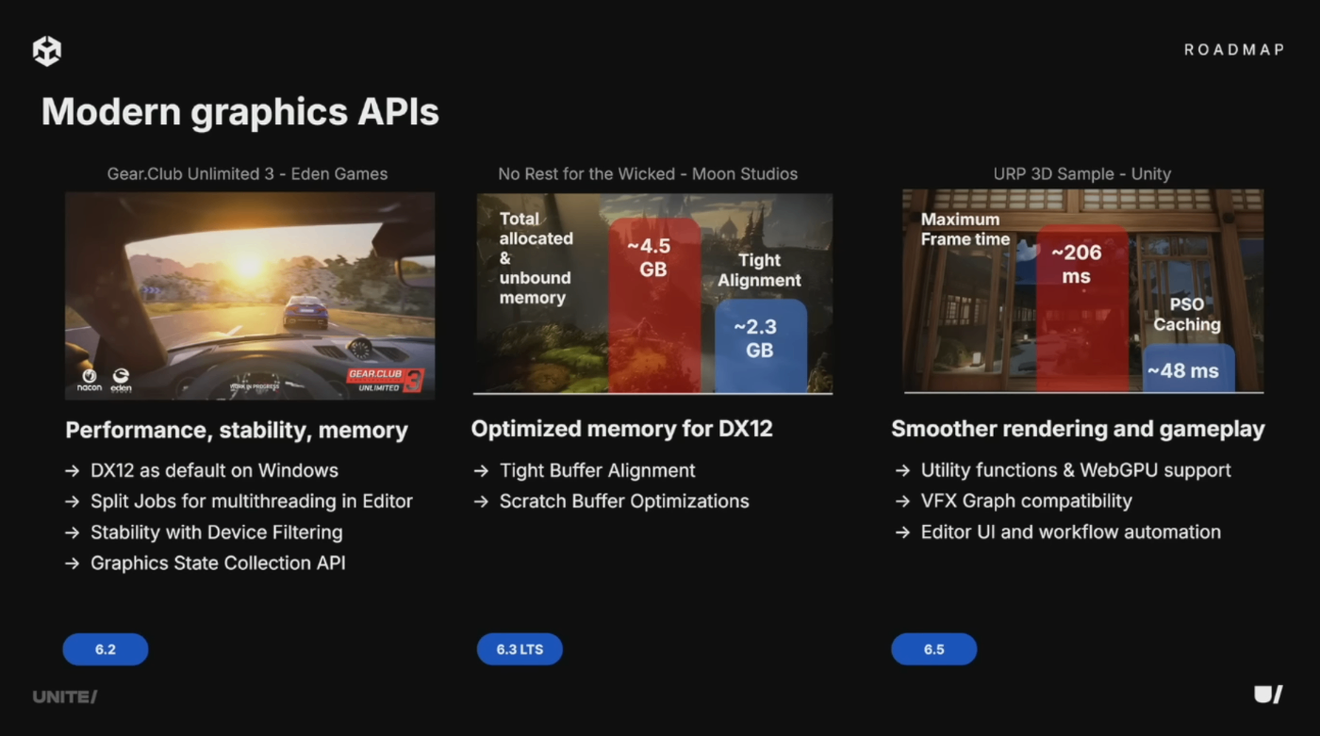Click the 6.3 LTS version badge

[520, 649]
